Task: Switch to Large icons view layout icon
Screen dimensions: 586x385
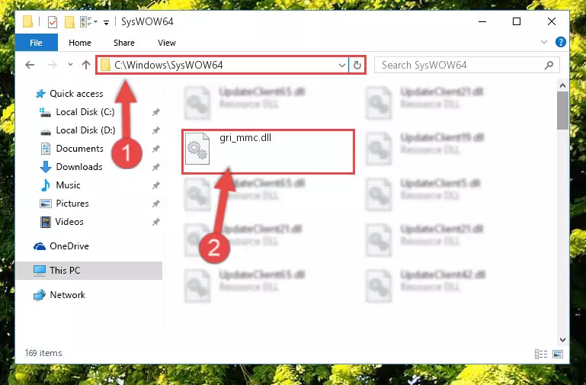Action: point(558,354)
